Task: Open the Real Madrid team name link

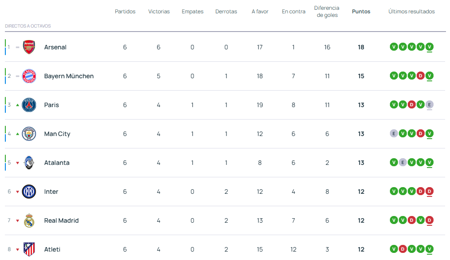Action: click(61, 220)
